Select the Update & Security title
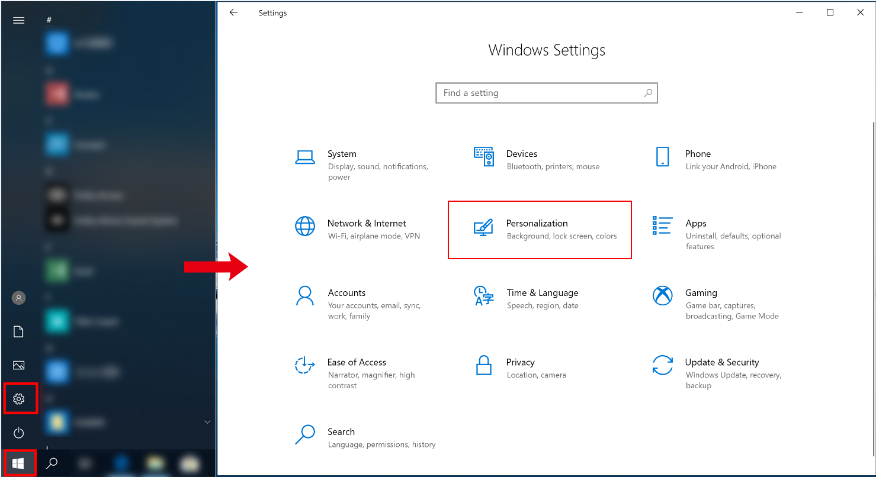Image resolution: width=876 pixels, height=477 pixels. [x=722, y=362]
